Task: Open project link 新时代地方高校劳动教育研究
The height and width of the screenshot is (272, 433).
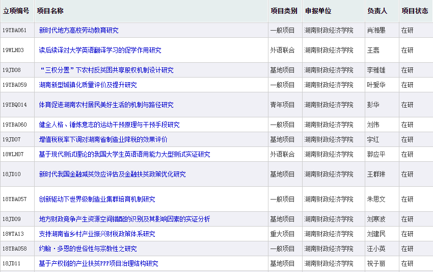Action: [x=78, y=30]
